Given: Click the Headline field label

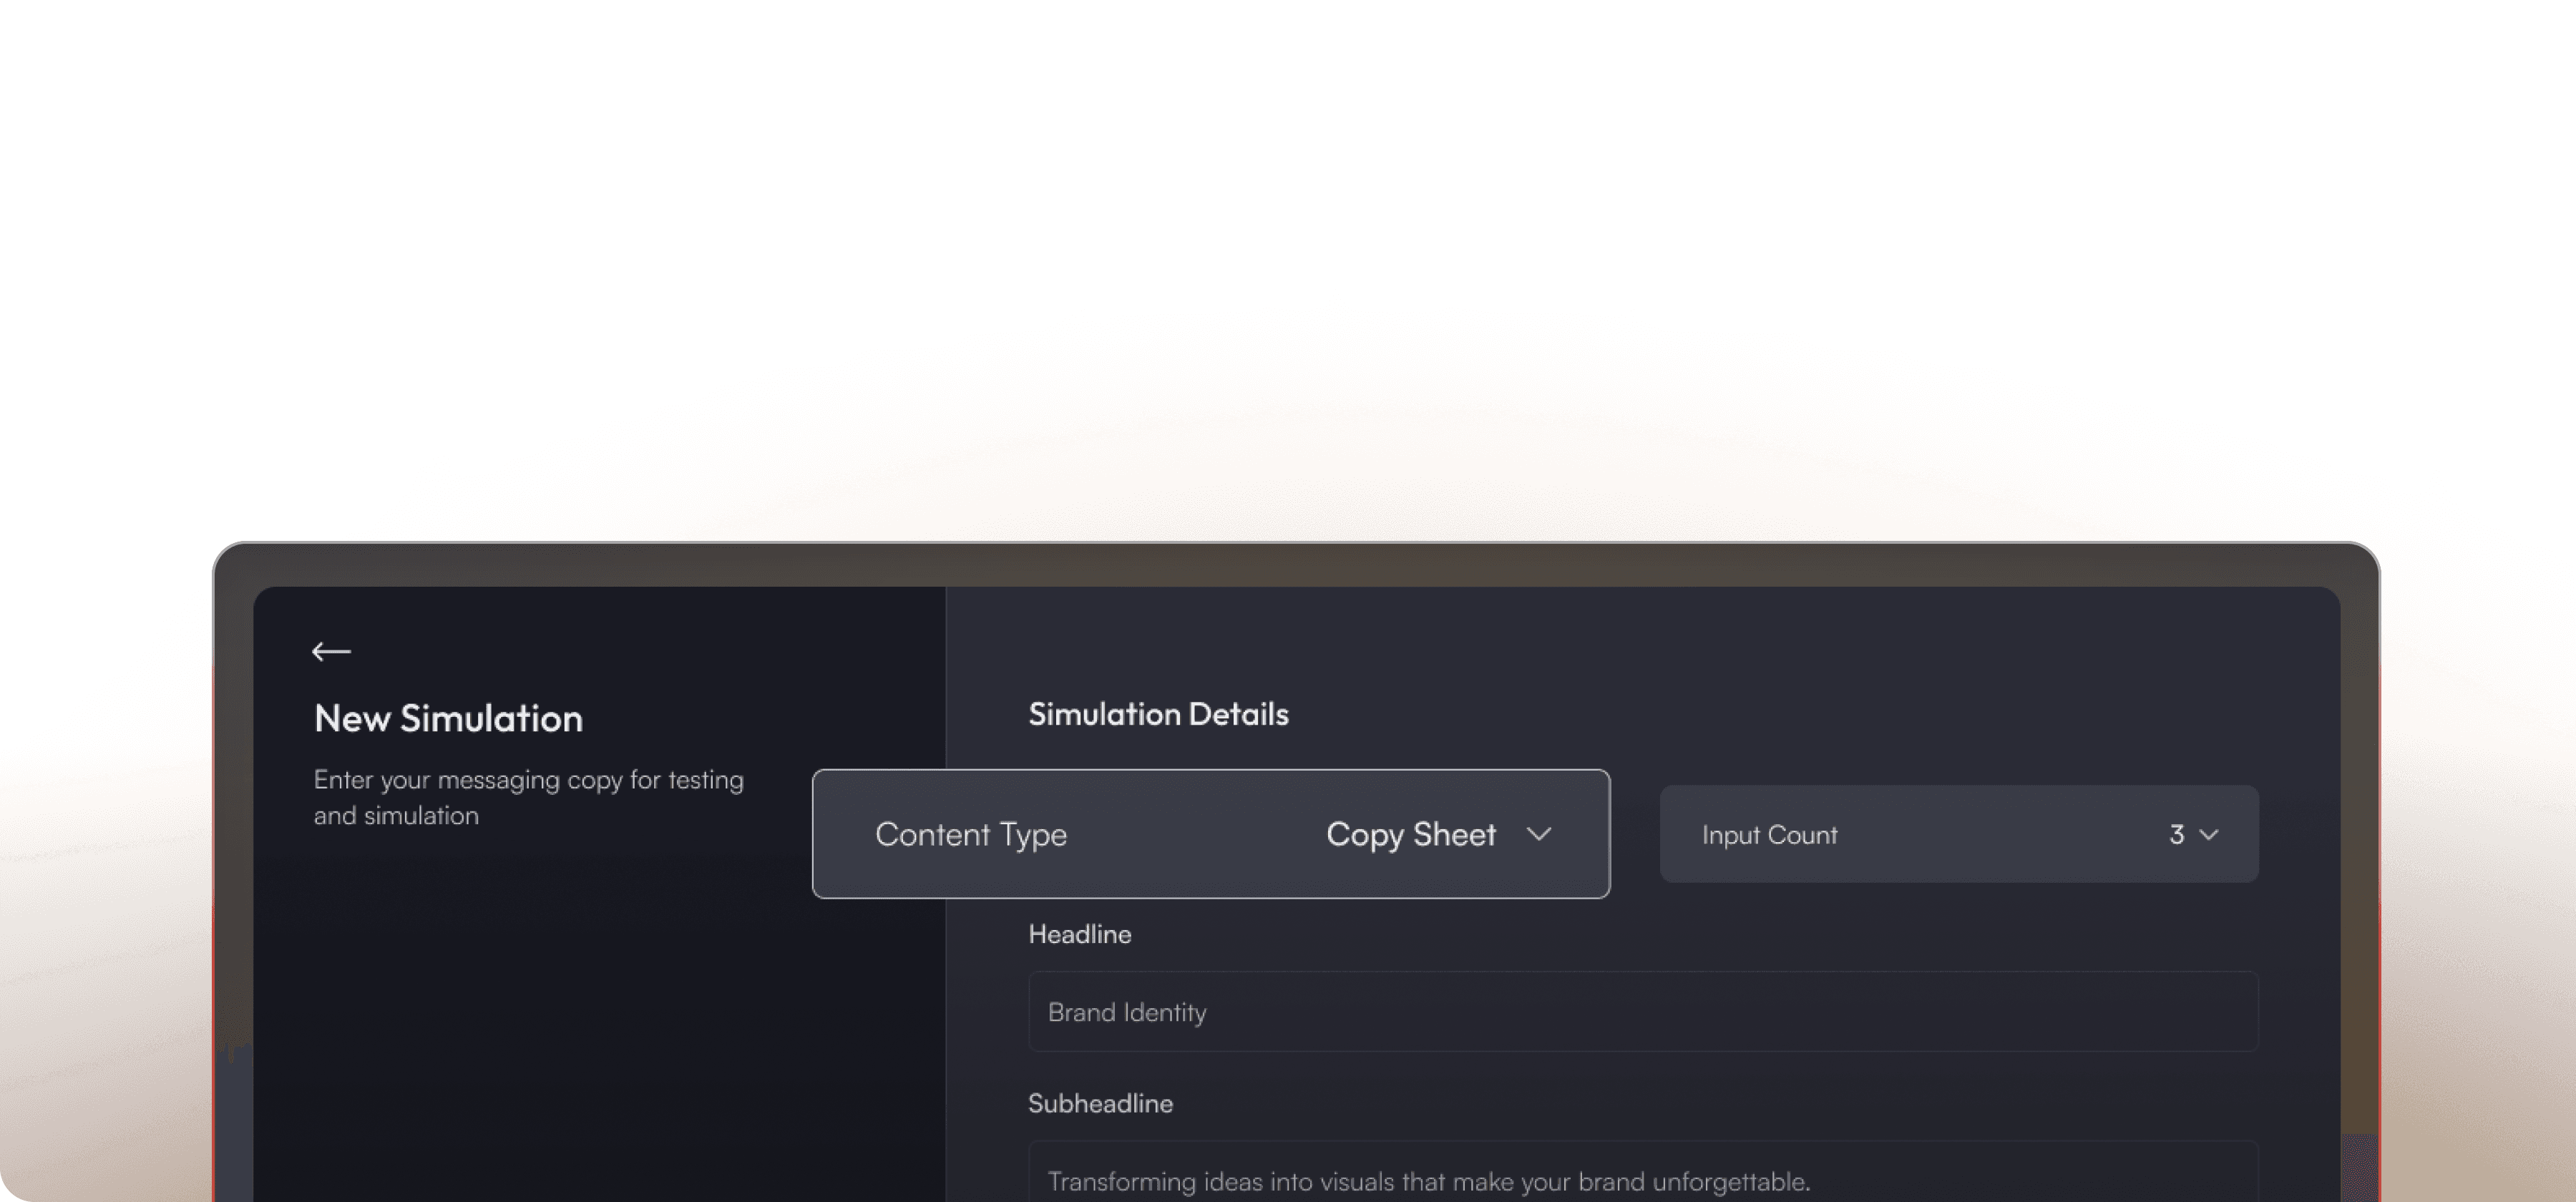Looking at the screenshot, I should (1080, 934).
